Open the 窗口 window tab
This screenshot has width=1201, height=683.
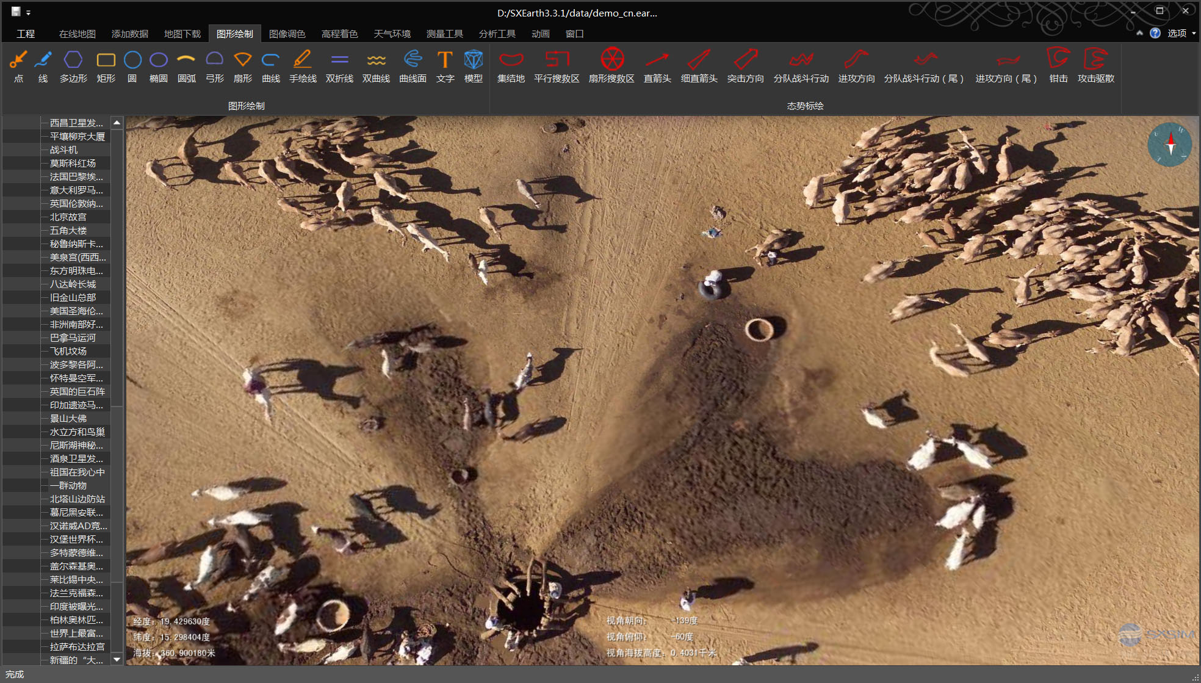pos(575,34)
